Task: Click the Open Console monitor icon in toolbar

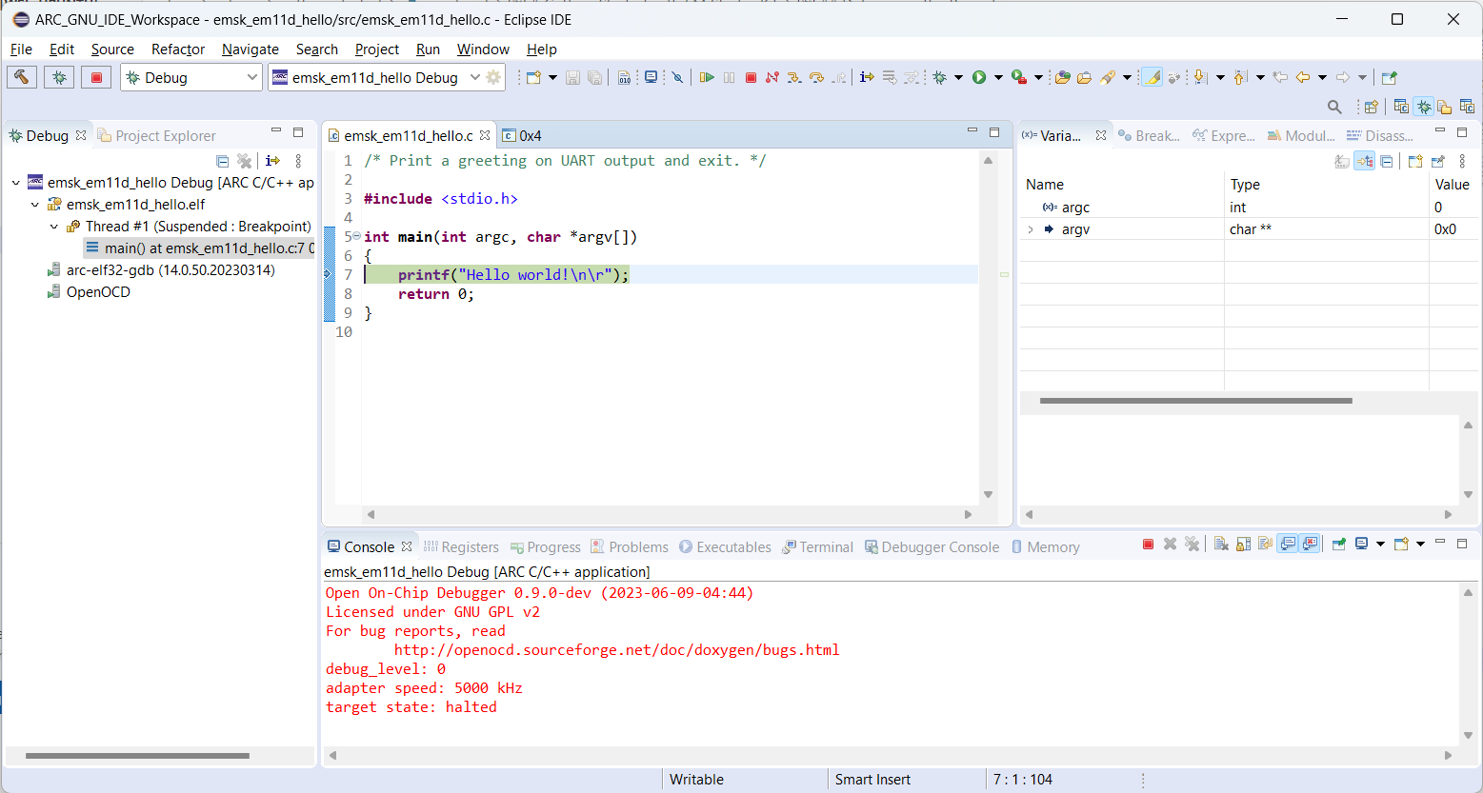Action: (x=651, y=77)
